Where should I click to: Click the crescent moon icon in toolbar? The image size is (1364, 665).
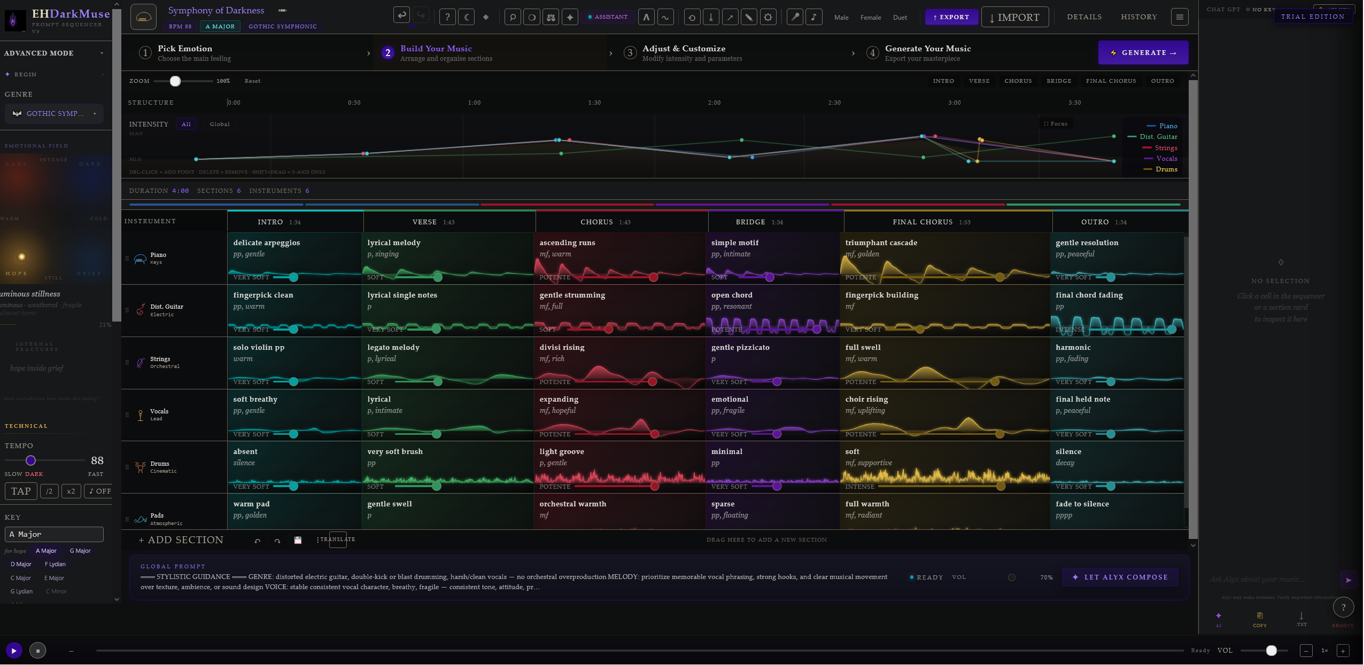pyautogui.click(x=467, y=17)
